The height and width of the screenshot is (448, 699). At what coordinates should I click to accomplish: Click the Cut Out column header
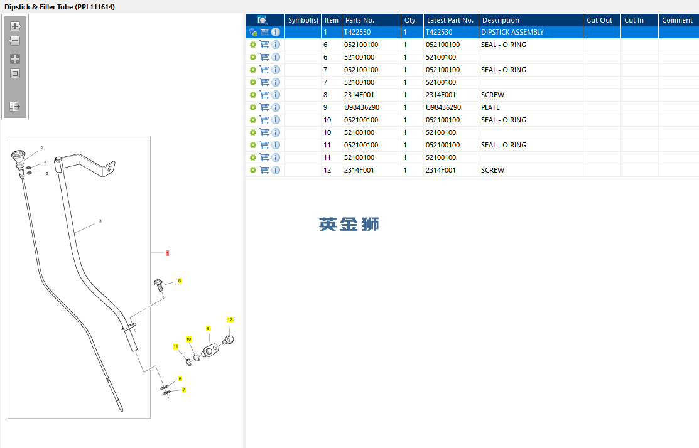point(602,20)
